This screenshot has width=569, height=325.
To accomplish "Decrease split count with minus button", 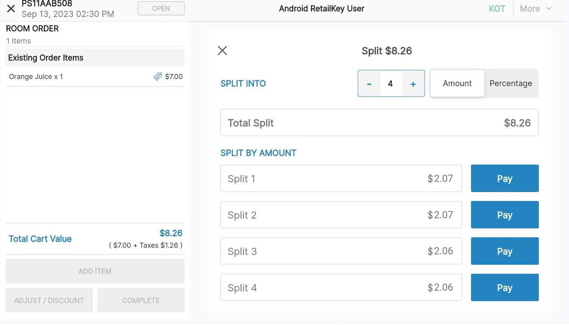I will [x=369, y=84].
